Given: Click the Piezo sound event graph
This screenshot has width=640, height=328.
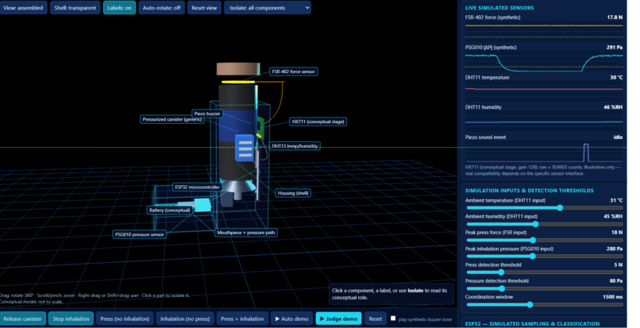Looking at the screenshot, I should [x=544, y=152].
